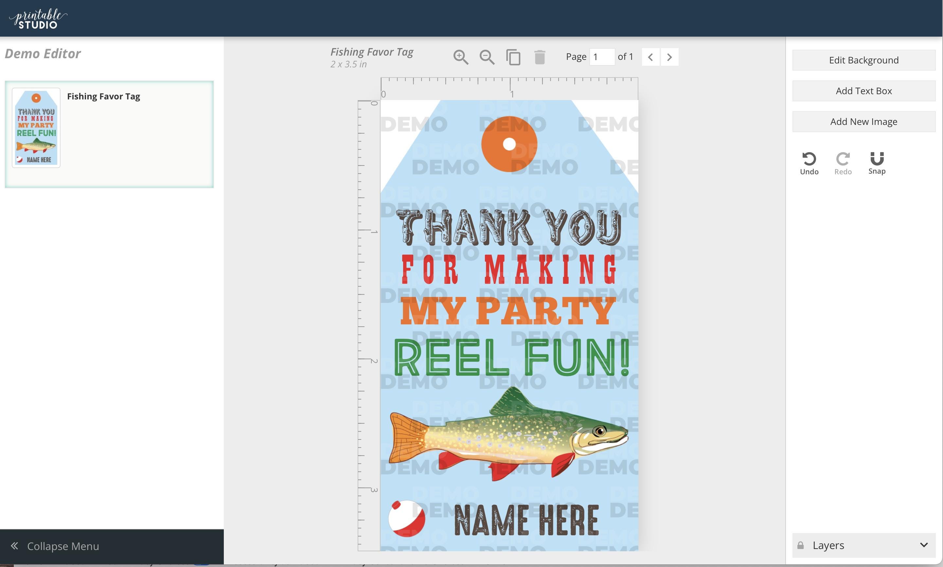Go to the previous page arrow

650,57
